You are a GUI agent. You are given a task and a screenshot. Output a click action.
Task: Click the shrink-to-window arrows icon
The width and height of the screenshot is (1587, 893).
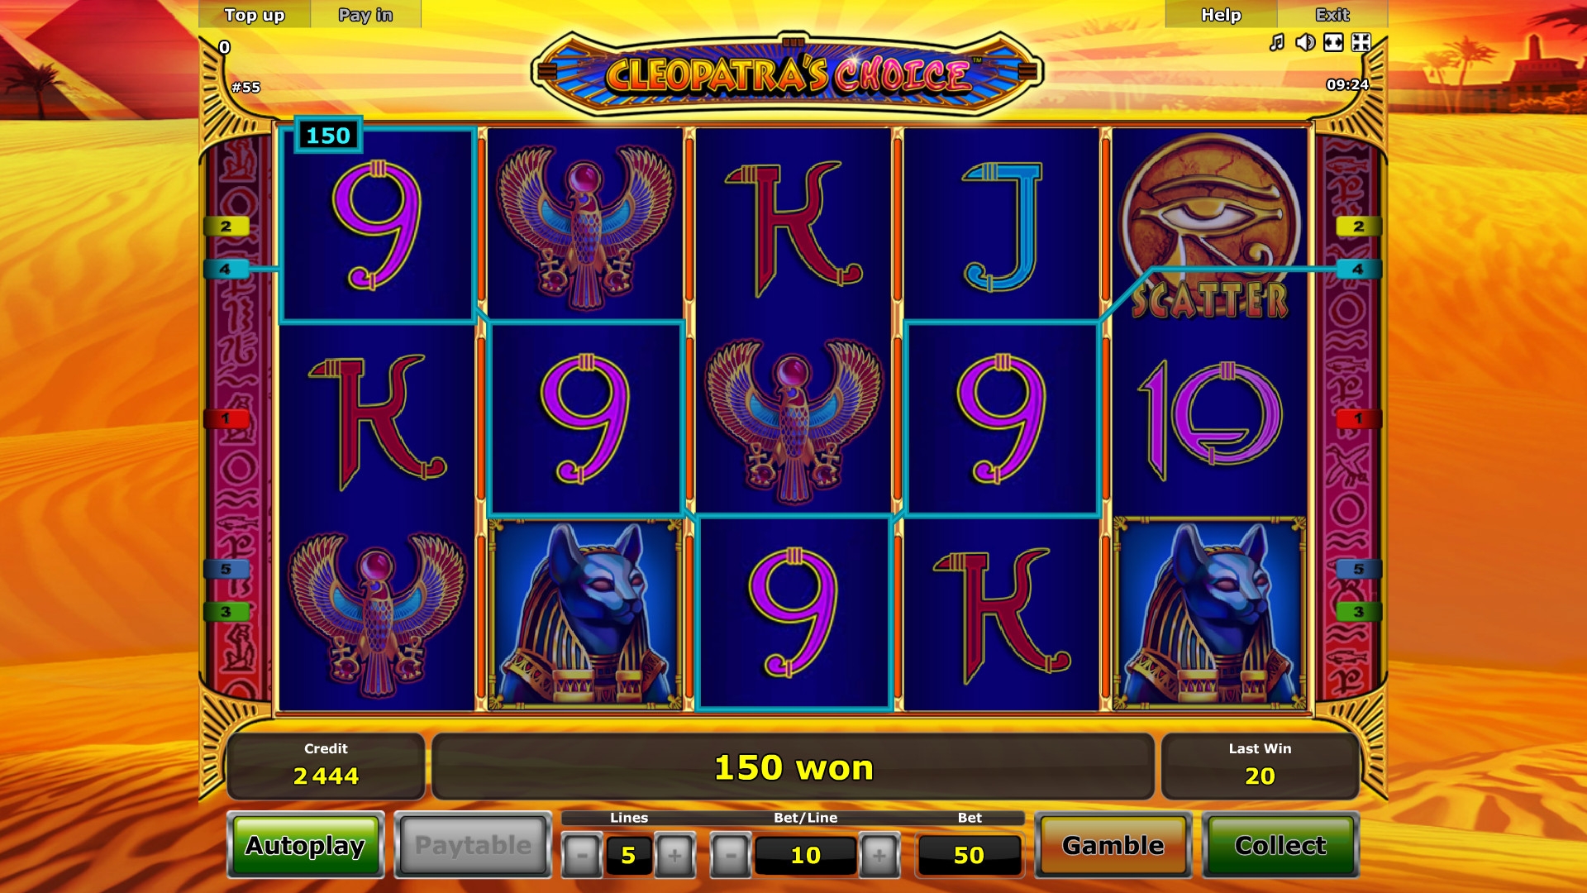(x=1361, y=42)
